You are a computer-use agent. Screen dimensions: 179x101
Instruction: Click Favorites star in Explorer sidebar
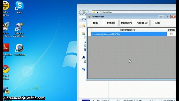point(84,26)
